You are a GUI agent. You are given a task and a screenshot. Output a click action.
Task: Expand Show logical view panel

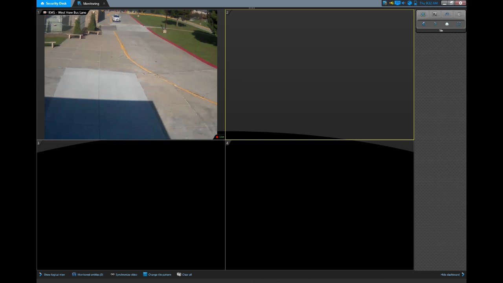(52, 274)
